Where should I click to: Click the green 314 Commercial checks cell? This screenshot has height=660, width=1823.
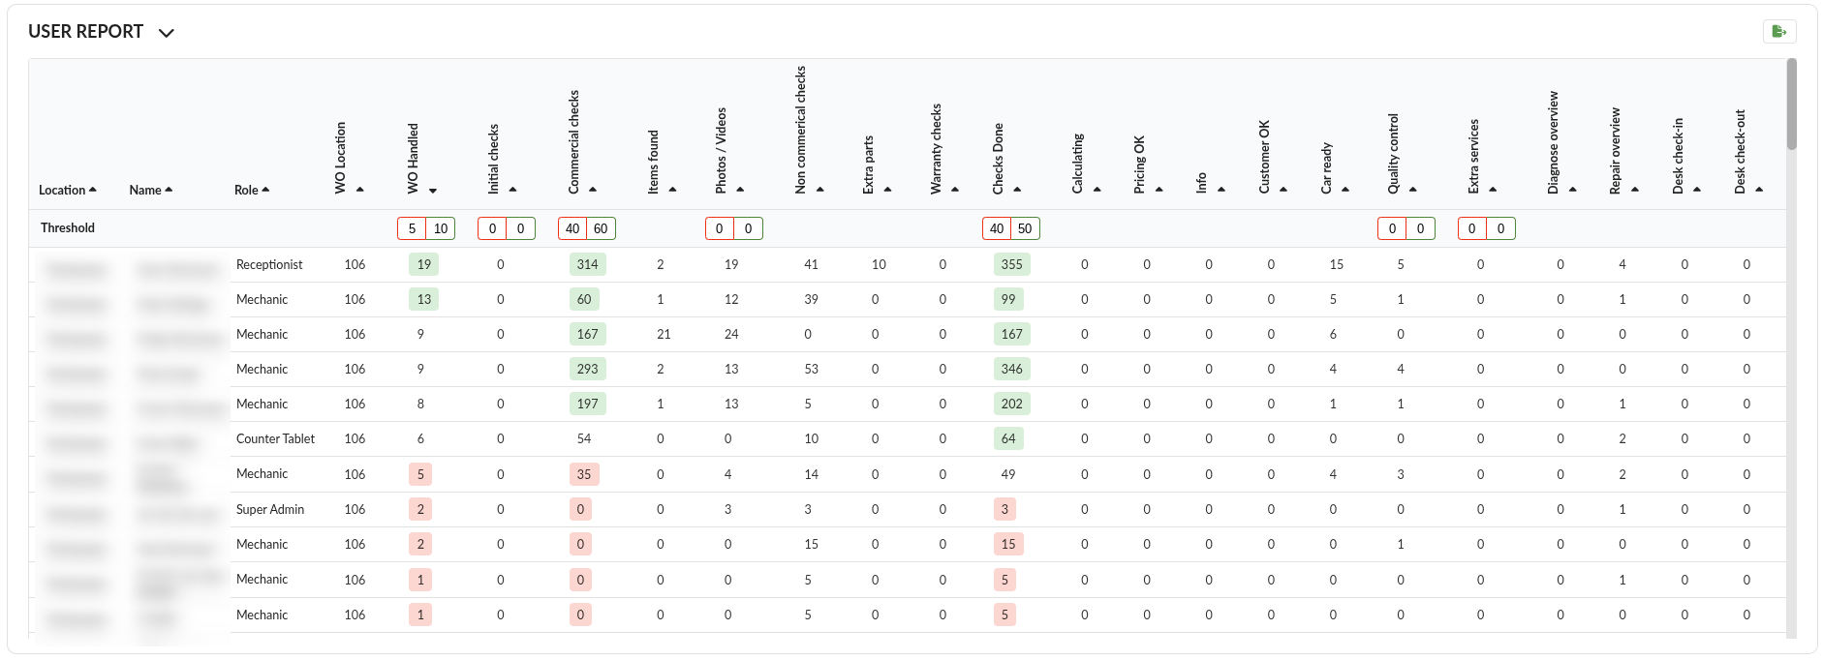587,264
